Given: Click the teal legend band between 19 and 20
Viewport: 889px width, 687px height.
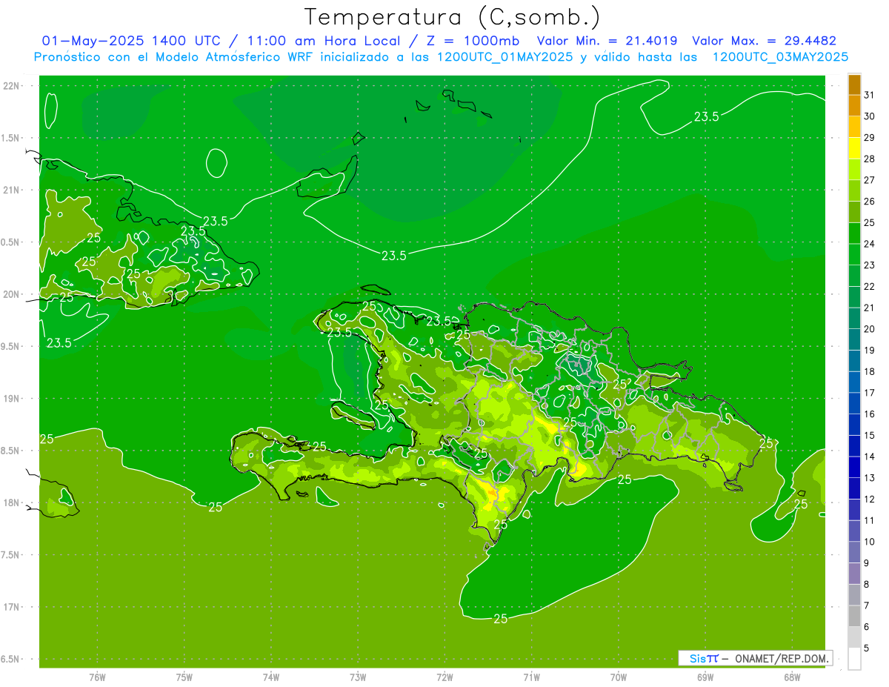Looking at the screenshot, I should [854, 339].
